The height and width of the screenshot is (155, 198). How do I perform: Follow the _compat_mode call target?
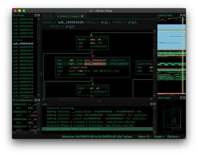pyautogui.click(x=78, y=67)
